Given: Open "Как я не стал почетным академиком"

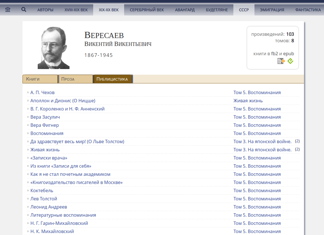Looking at the screenshot, I should [x=70, y=174].
